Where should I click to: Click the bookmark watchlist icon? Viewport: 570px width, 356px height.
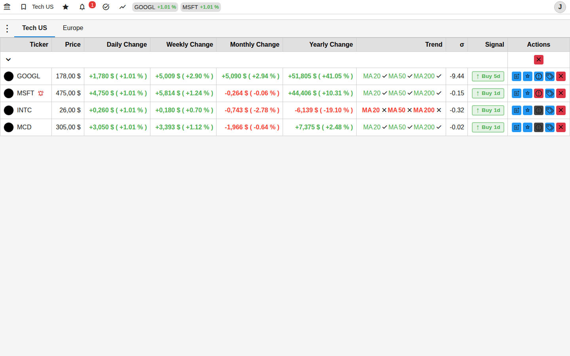(24, 7)
